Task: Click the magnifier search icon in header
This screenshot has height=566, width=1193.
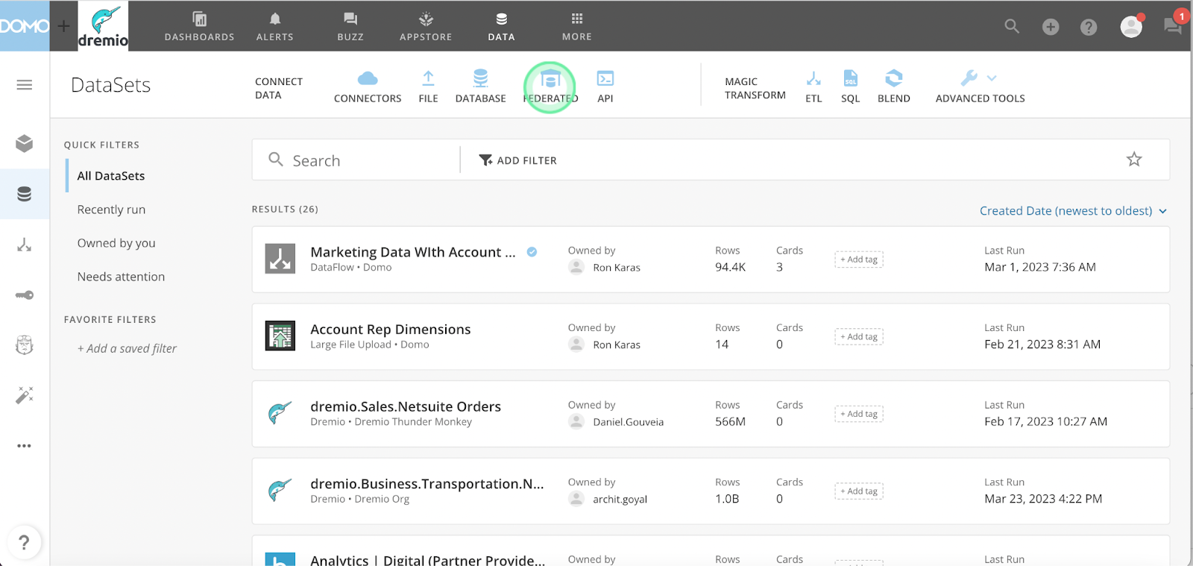Action: tap(1012, 26)
